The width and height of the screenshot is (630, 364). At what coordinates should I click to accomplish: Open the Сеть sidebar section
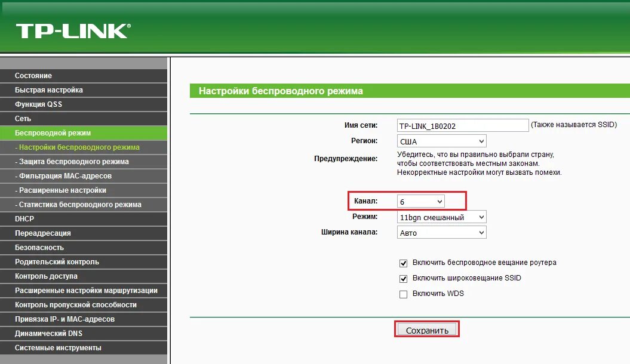[x=84, y=118]
